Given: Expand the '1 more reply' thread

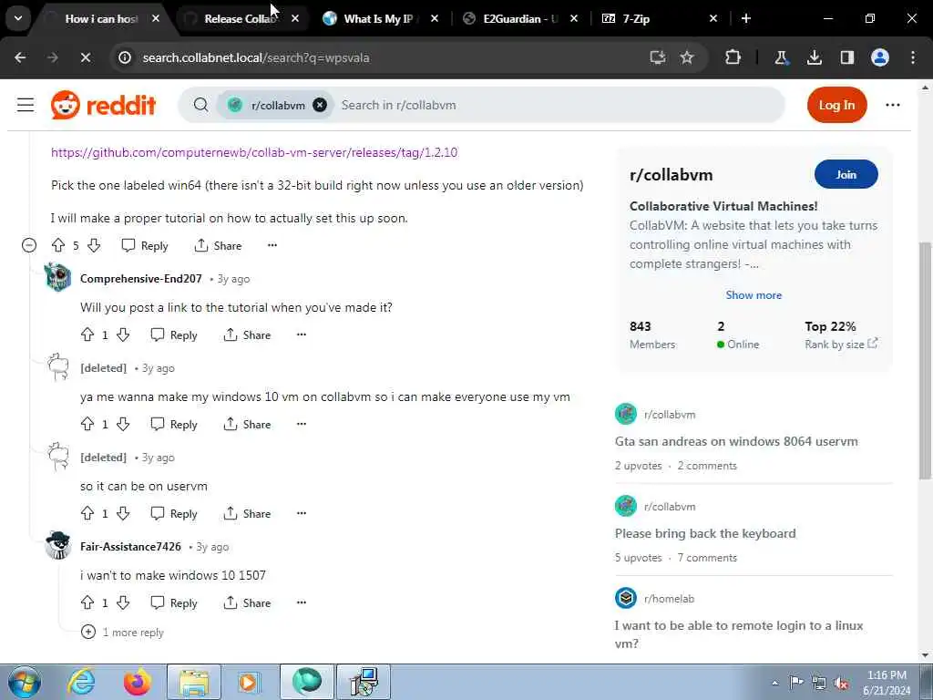Looking at the screenshot, I should pos(123,633).
